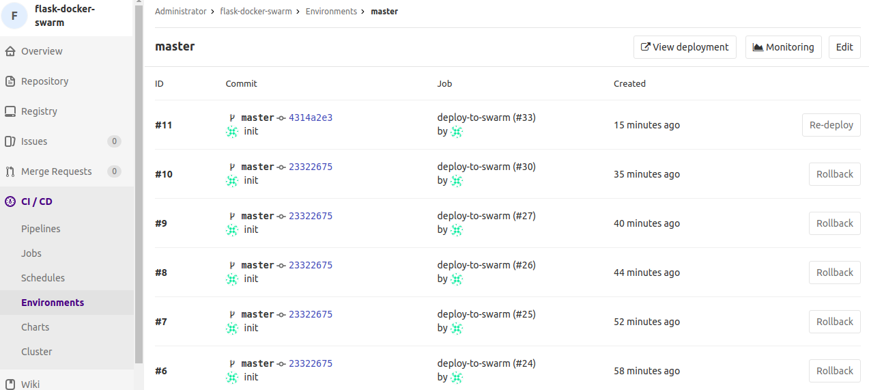
Task: Click flask-docker-swarm in the breadcrumb
Action: pyautogui.click(x=255, y=12)
